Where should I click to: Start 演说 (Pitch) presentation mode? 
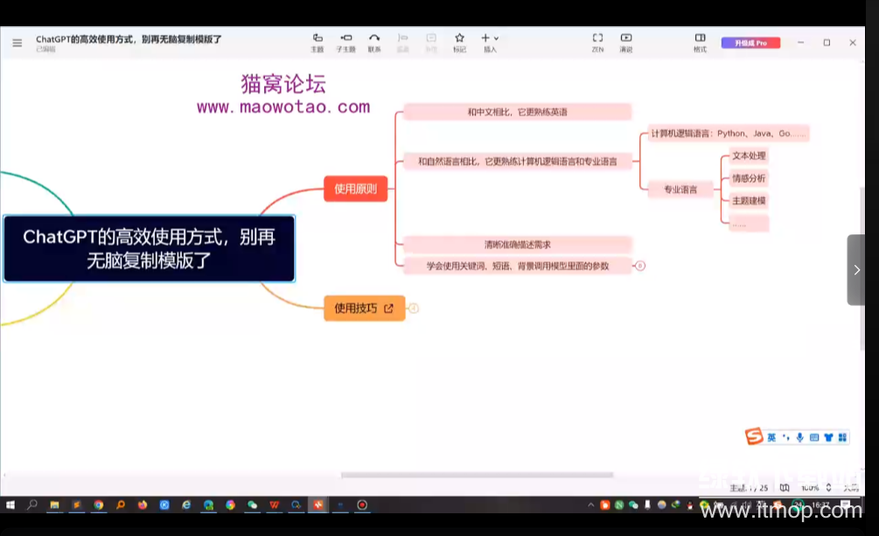[626, 43]
